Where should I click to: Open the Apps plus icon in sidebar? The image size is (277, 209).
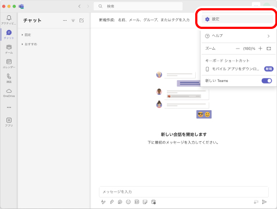[9, 120]
